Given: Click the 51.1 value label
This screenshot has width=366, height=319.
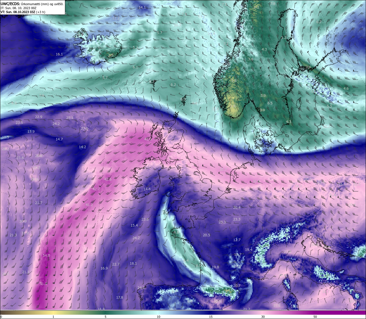Looking at the screenshot, I should point(43,284).
